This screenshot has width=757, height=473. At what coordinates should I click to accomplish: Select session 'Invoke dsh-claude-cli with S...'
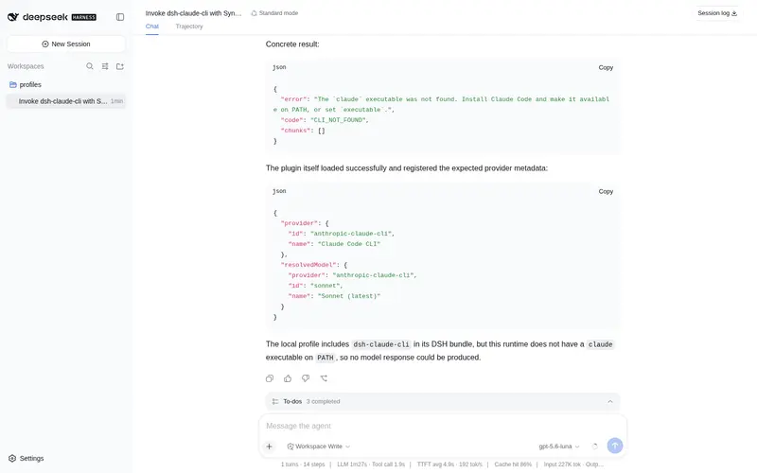pyautogui.click(x=66, y=101)
